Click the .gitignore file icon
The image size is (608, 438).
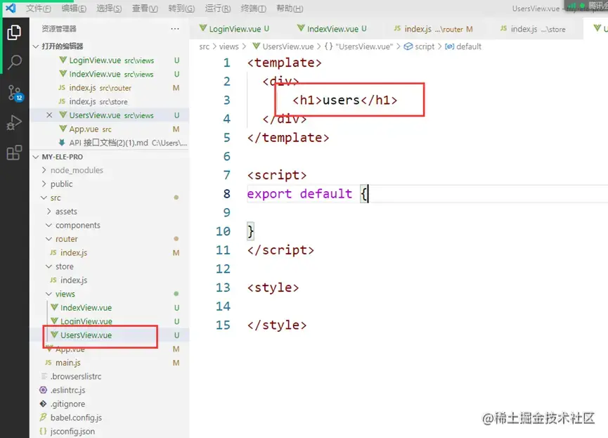[44, 404]
